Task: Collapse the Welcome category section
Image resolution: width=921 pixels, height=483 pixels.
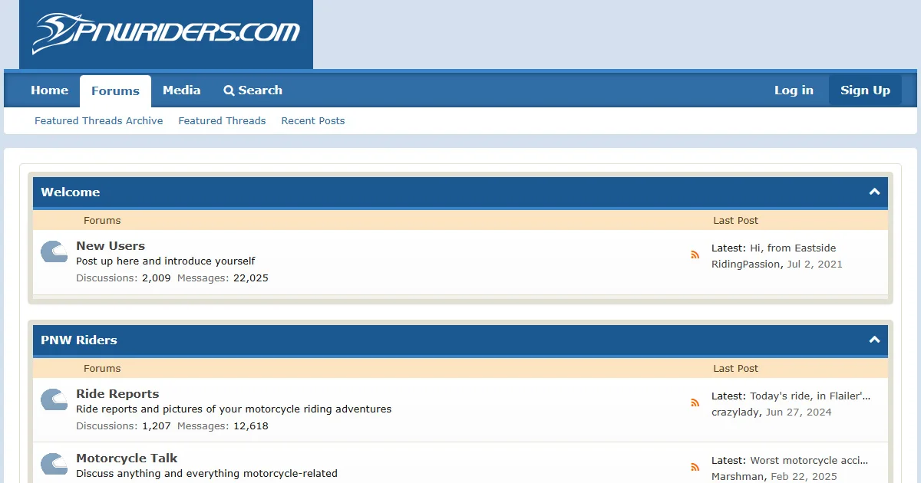Action: [874, 192]
